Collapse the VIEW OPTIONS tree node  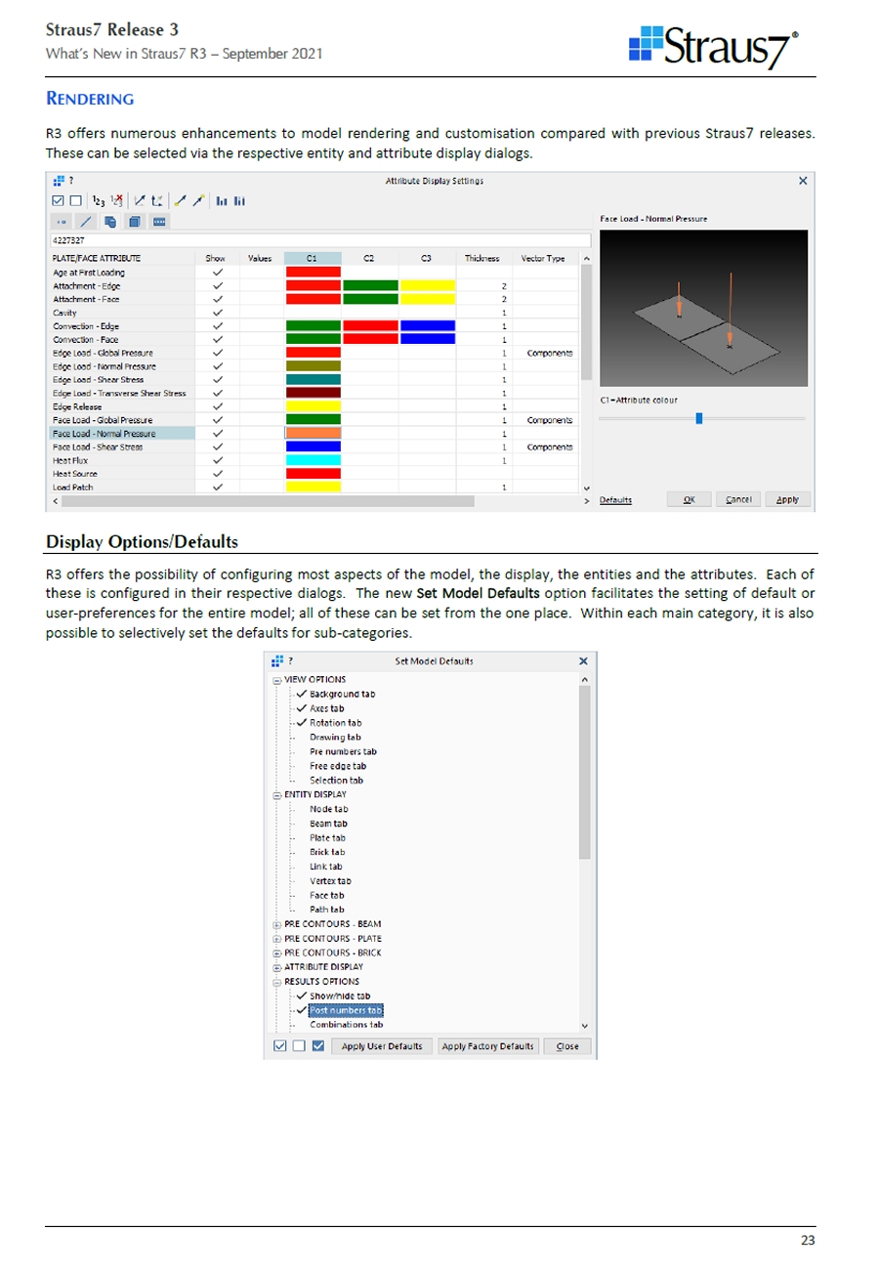tap(277, 680)
